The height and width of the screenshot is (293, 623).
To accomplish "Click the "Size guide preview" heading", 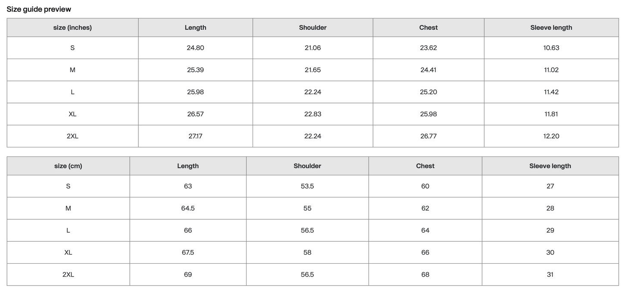I will [x=39, y=9].
